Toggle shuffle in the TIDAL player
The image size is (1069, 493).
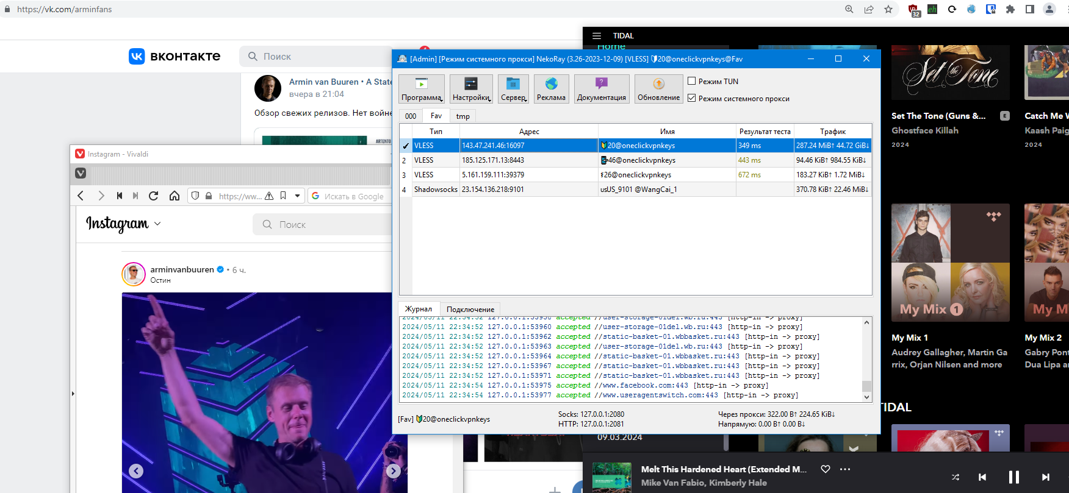tap(956, 477)
